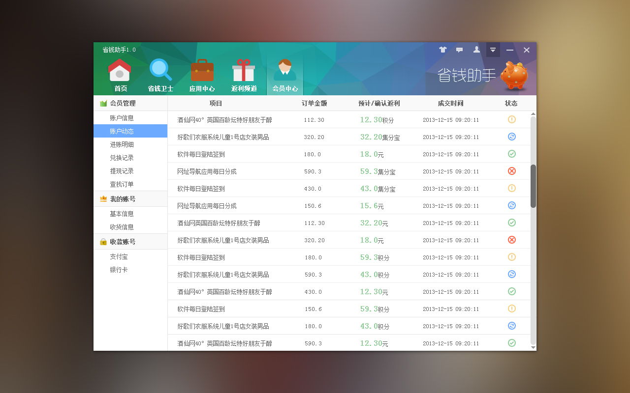Open the feedback speech-bubble icon
Screen dimensions: 630x393
click(x=460, y=50)
